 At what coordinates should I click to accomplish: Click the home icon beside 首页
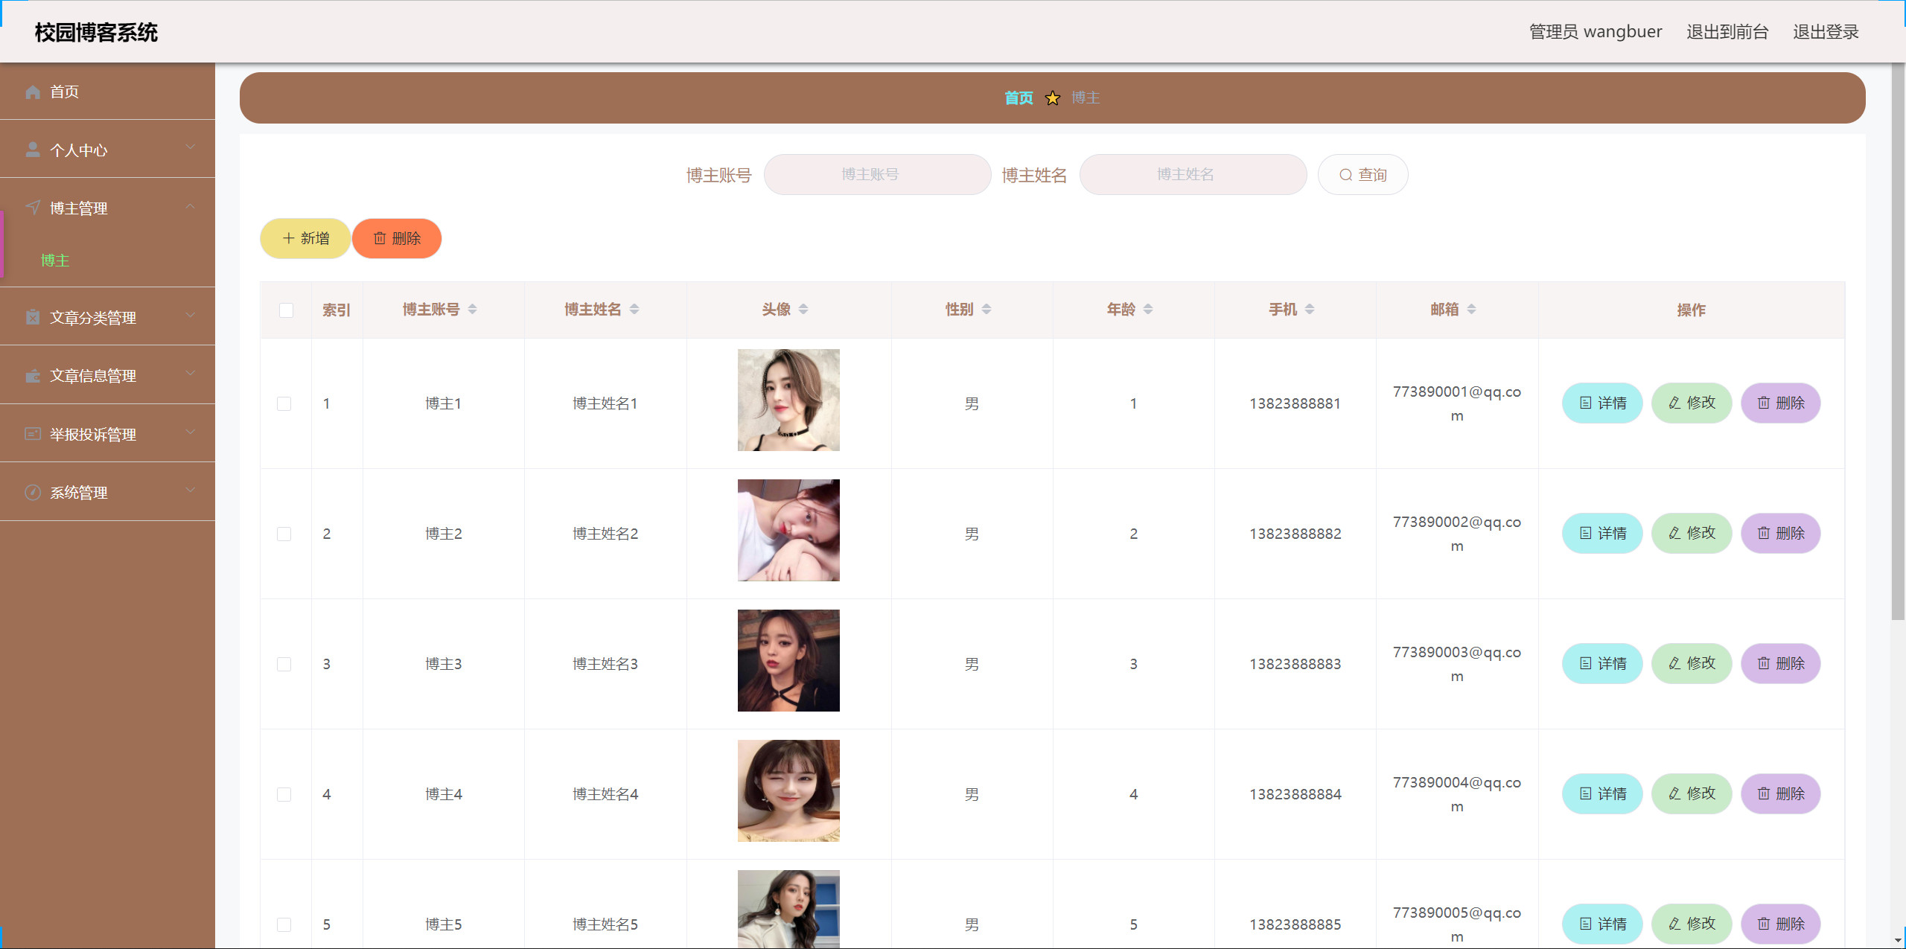tap(33, 92)
